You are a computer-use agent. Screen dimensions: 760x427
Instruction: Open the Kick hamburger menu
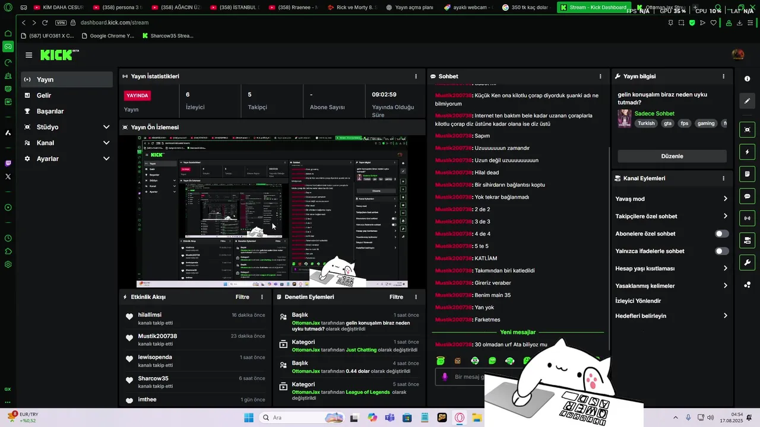click(28, 55)
